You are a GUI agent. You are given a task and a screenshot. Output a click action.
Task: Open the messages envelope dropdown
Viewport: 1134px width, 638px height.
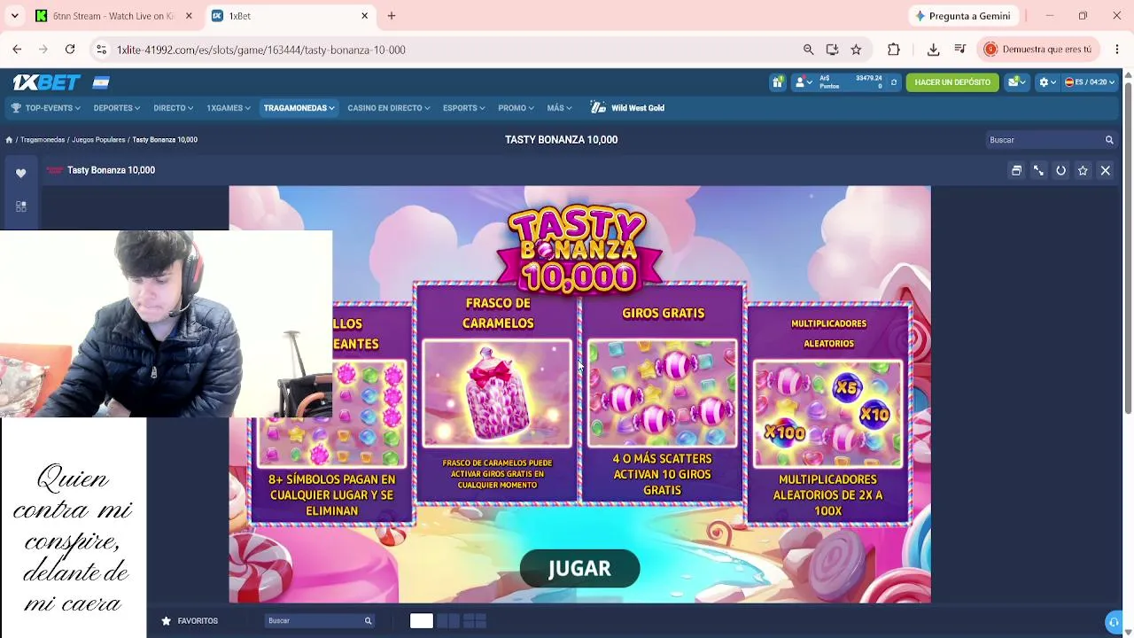pyautogui.click(x=1016, y=82)
